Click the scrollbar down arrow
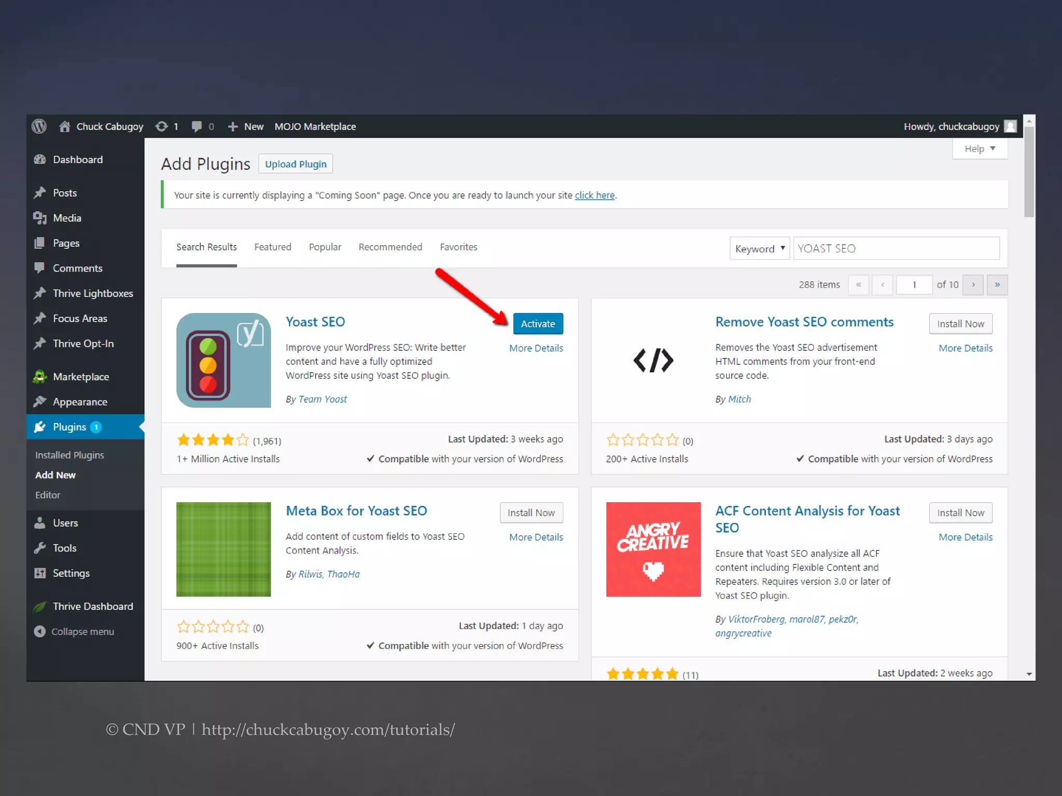 (x=1029, y=674)
